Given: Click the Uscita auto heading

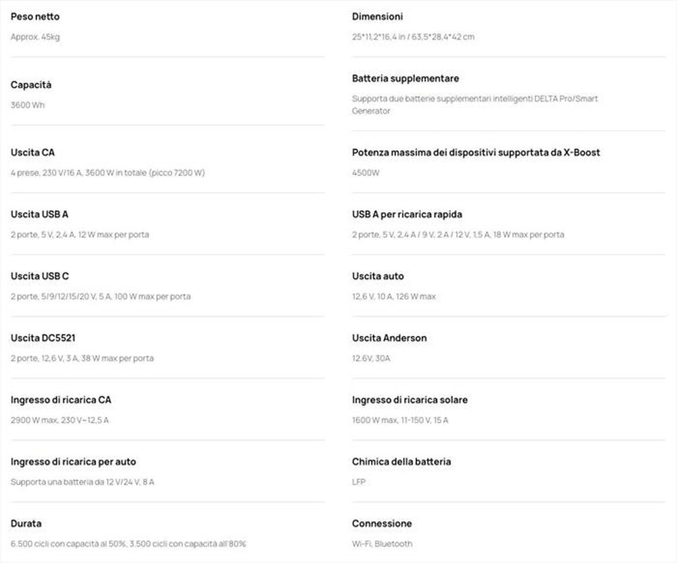Looking at the screenshot, I should click(378, 276).
